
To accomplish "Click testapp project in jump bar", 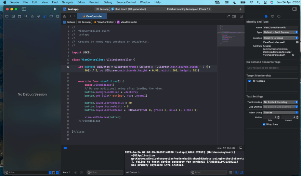I will 69,22.
